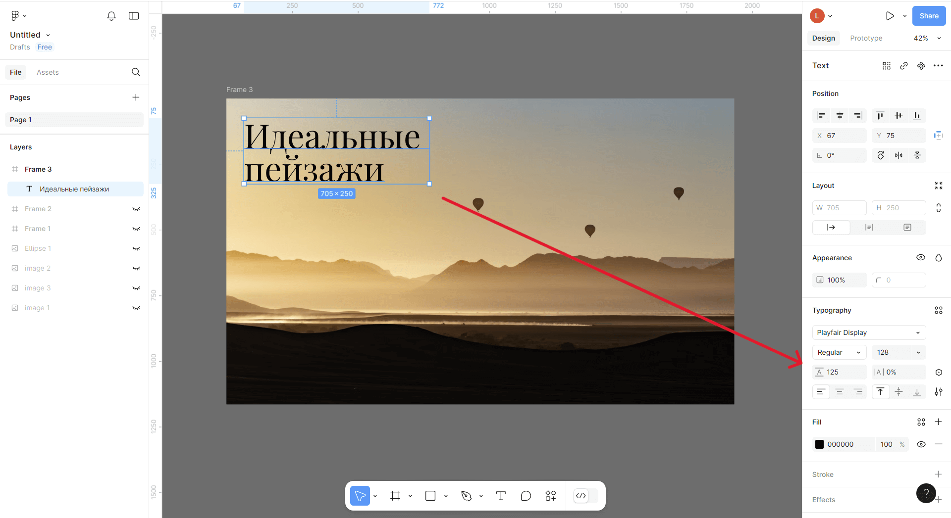Flip the text vertically

point(917,155)
